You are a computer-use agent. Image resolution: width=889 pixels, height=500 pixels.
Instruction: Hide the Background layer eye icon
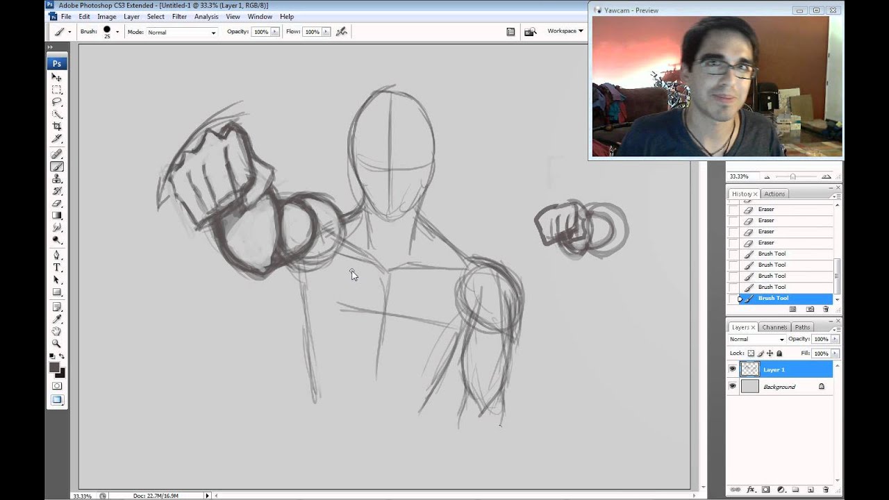click(x=732, y=386)
